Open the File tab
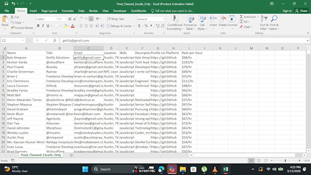Image resolution: width=311 pixels, height=175 pixels. pyautogui.click(x=7, y=11)
